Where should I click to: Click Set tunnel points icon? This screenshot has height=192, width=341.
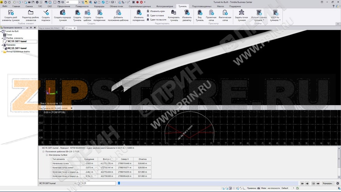click(x=241, y=13)
